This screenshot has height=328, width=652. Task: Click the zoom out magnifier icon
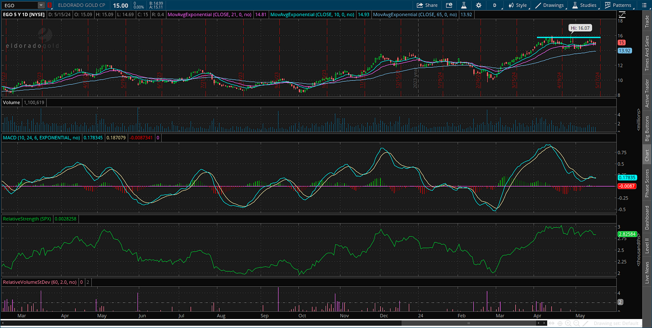click(576, 323)
